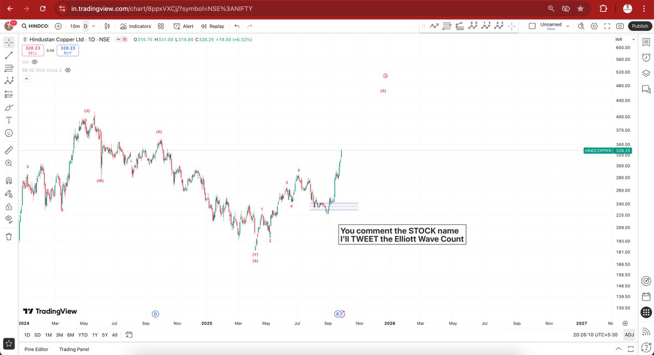Click the HINDCOPPER symbol search box

click(35, 26)
